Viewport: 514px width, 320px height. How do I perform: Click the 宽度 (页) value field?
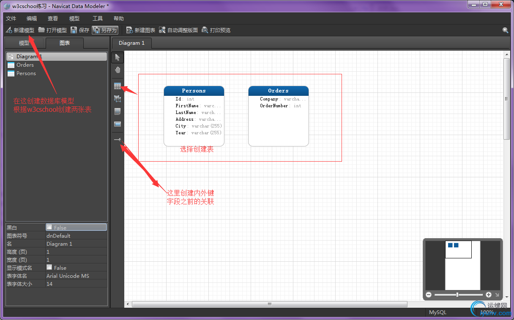click(x=76, y=260)
